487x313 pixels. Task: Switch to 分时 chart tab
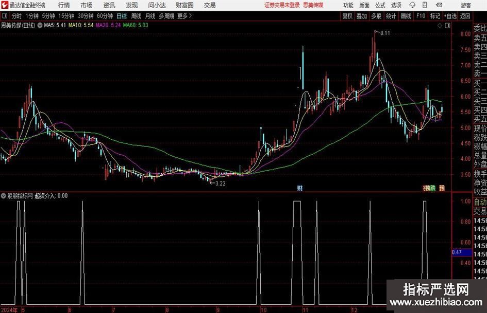16,16
